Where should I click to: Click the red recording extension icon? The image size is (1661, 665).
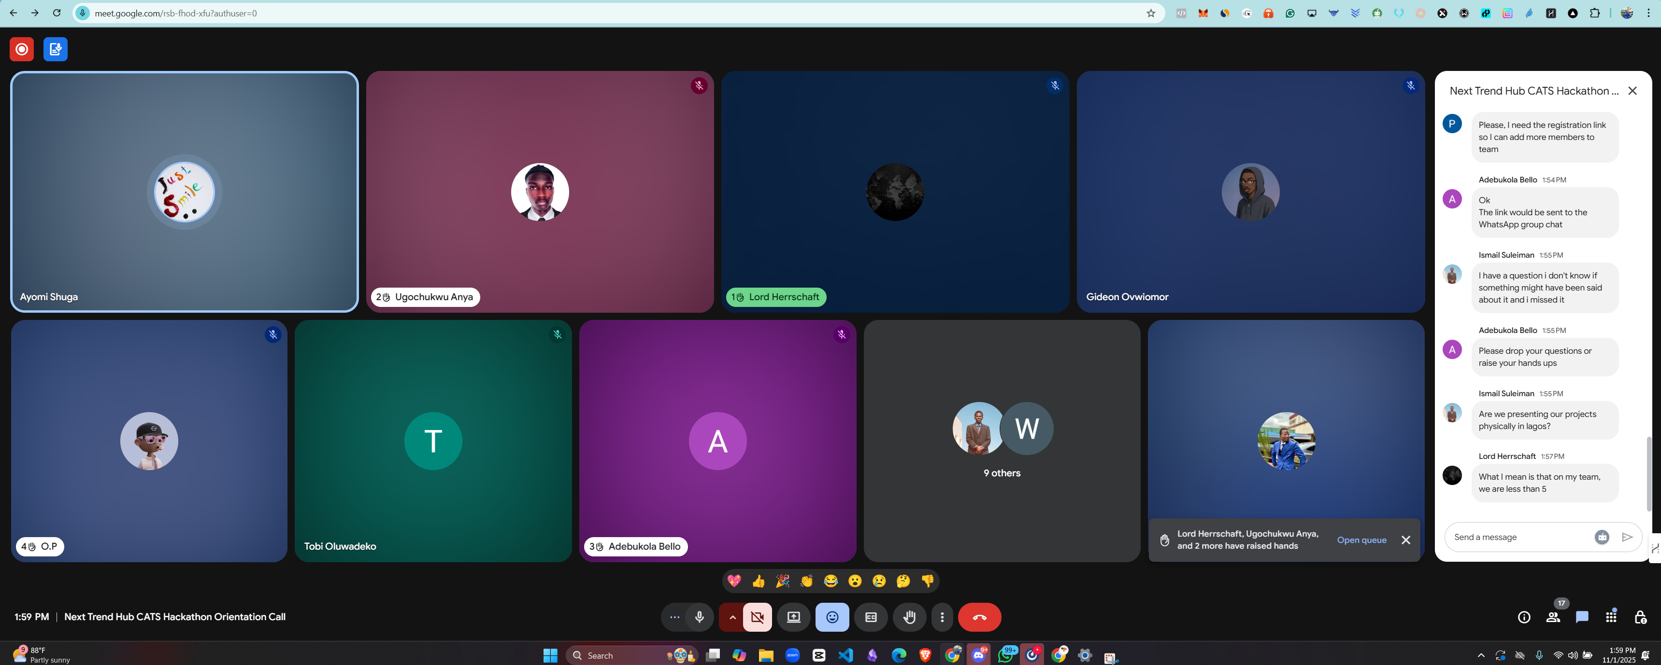click(x=21, y=49)
